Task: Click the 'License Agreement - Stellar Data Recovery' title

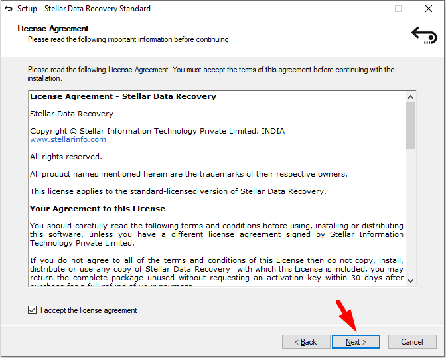Action: pos(123,96)
